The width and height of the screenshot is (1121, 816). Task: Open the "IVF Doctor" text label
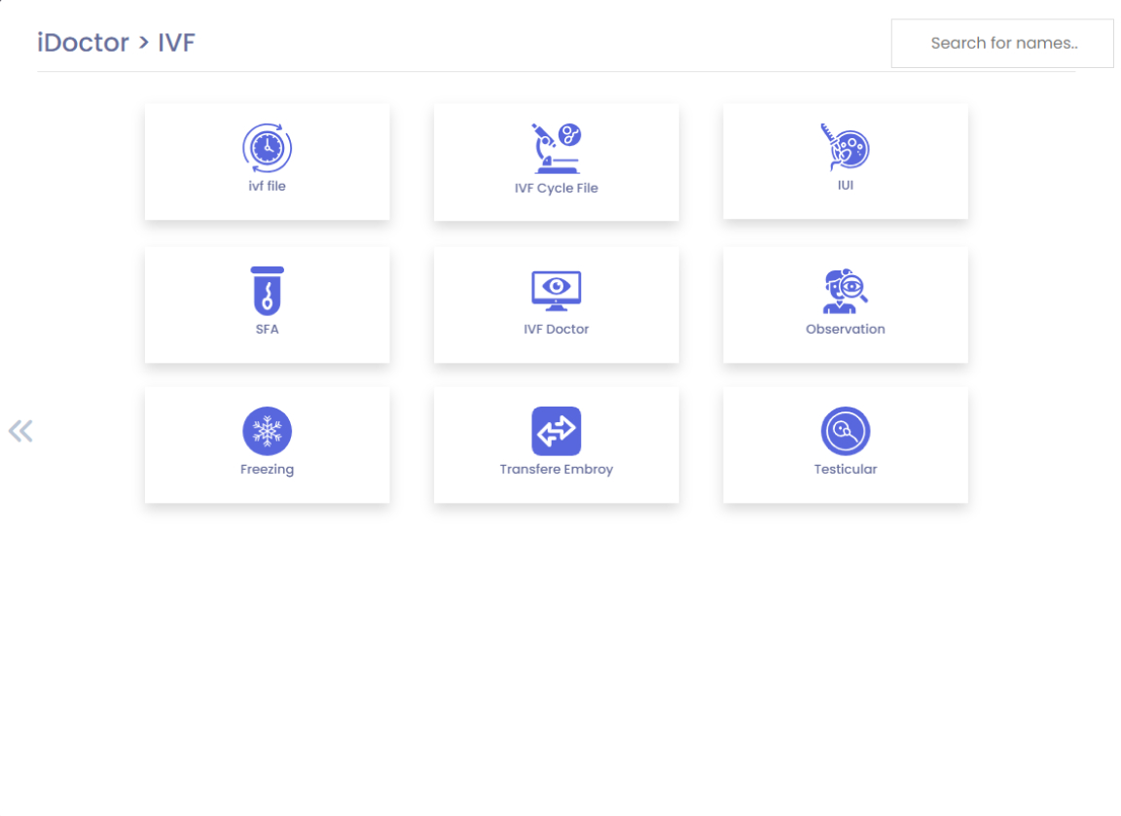(x=556, y=329)
